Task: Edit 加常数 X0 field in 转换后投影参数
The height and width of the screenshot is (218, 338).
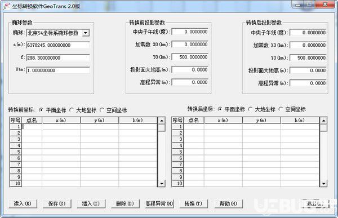Action: pyautogui.click(x=308, y=45)
